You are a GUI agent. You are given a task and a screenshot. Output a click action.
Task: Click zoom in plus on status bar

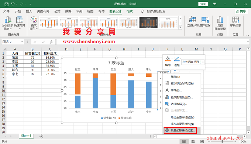point(235,141)
